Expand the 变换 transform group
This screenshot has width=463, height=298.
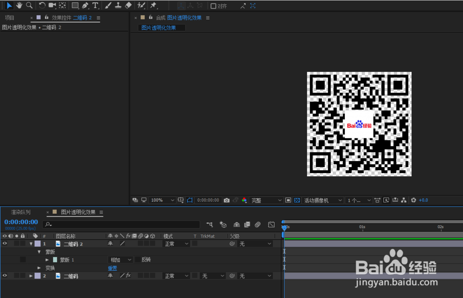pyautogui.click(x=39, y=268)
